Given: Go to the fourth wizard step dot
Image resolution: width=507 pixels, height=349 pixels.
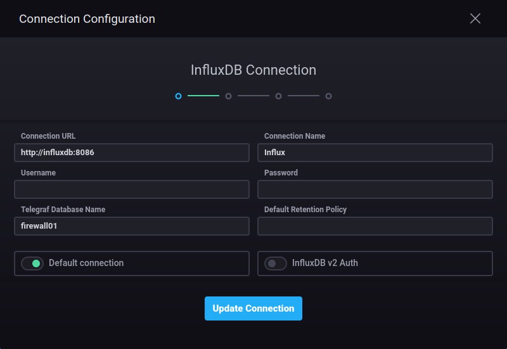Looking at the screenshot, I should (x=328, y=96).
